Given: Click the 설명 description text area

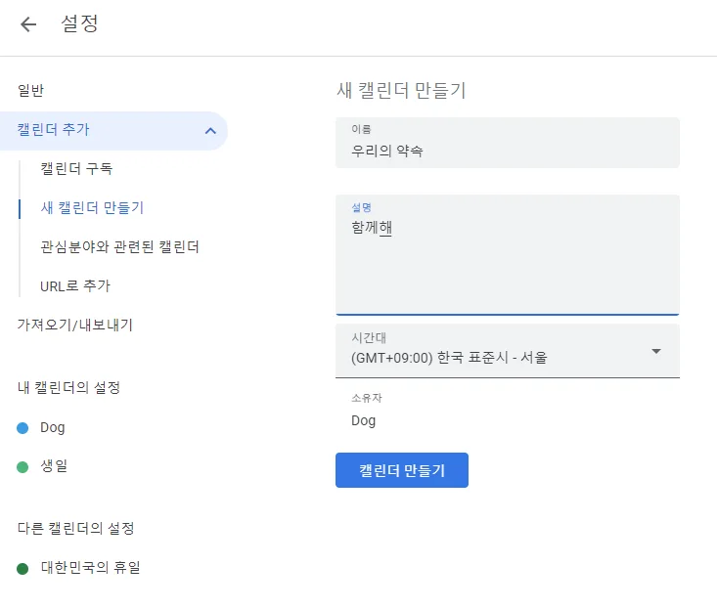Looking at the screenshot, I should [x=508, y=255].
